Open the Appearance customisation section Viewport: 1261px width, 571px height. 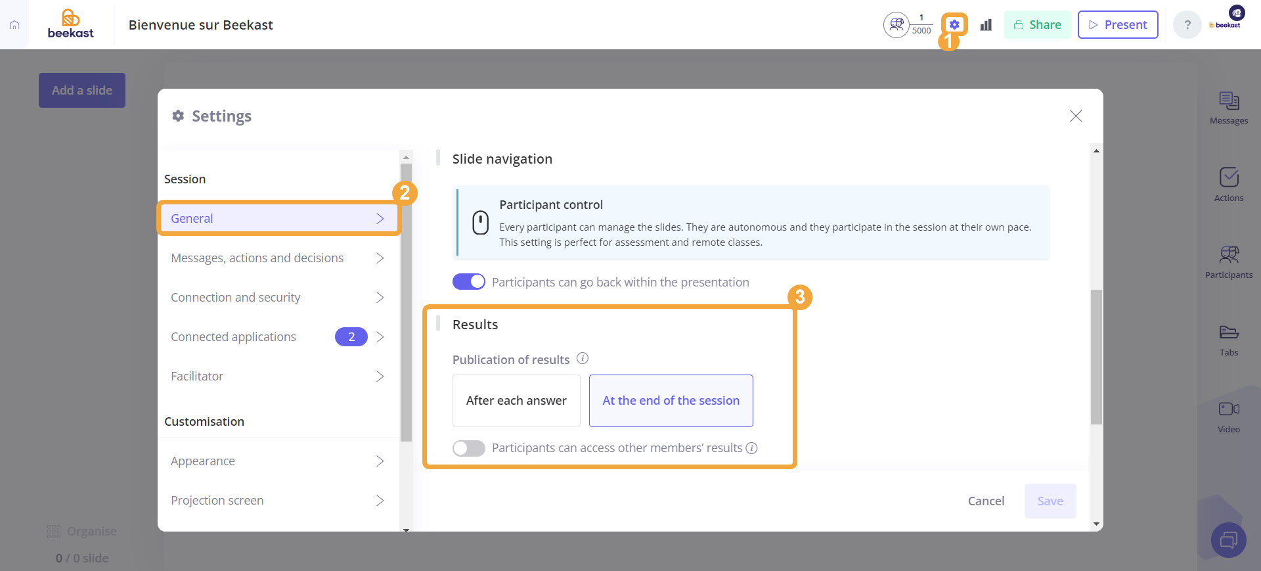[278, 461]
